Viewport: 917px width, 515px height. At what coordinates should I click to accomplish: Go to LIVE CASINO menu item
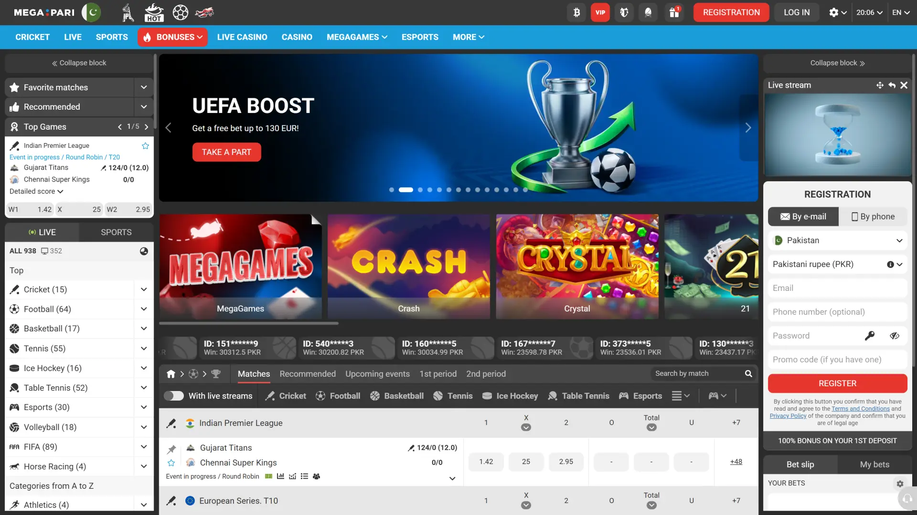242,37
